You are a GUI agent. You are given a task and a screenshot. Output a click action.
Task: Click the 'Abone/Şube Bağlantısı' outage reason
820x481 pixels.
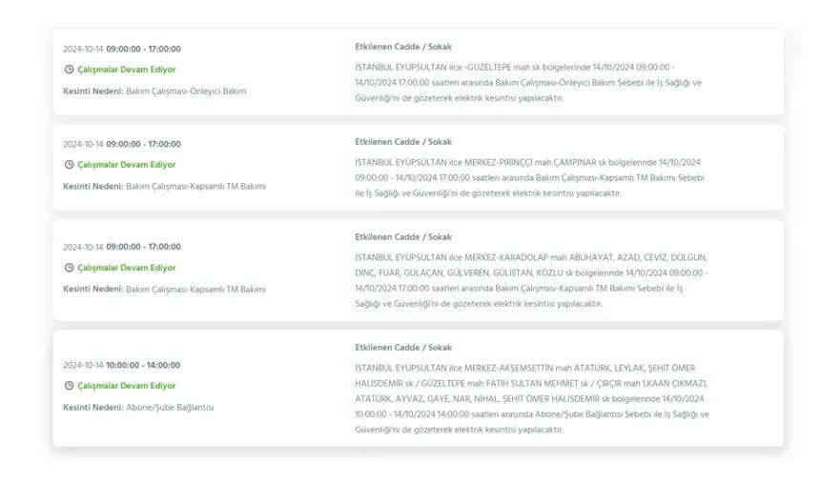169,407
